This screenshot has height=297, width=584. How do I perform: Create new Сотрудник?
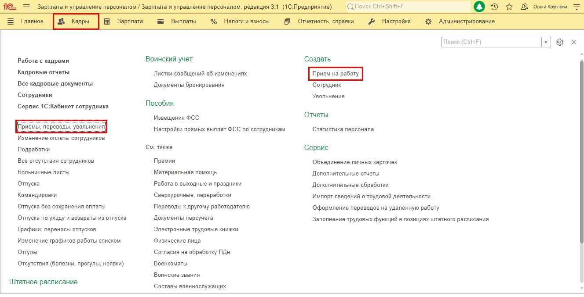tap(327, 85)
